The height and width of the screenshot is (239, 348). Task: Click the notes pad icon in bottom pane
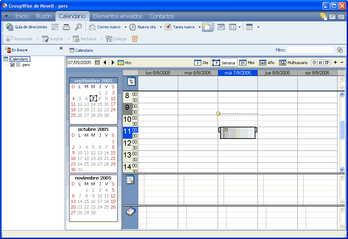point(131,211)
